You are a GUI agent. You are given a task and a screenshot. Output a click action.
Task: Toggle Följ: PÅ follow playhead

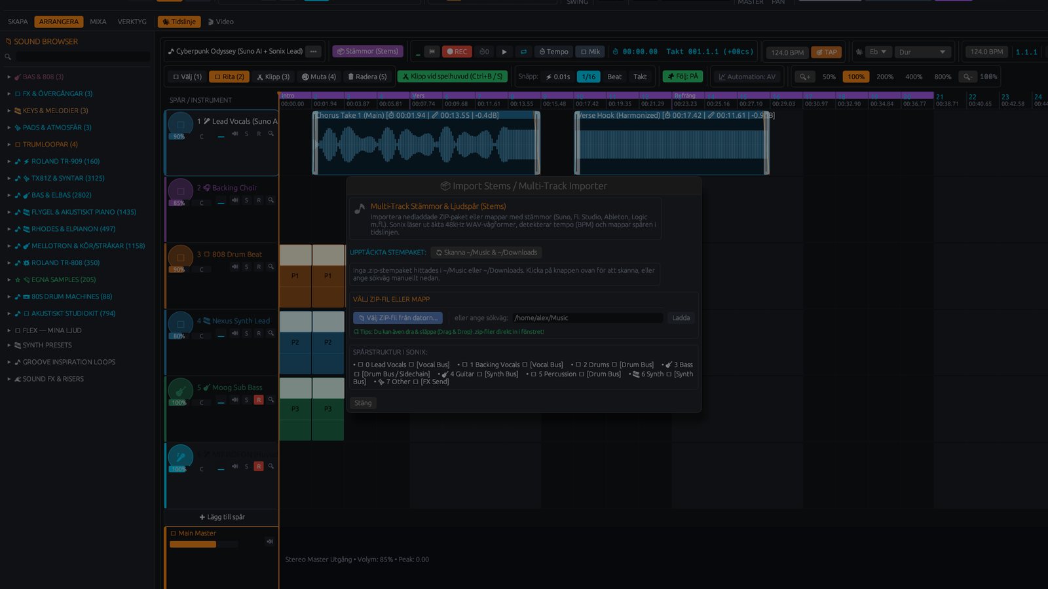tap(683, 77)
